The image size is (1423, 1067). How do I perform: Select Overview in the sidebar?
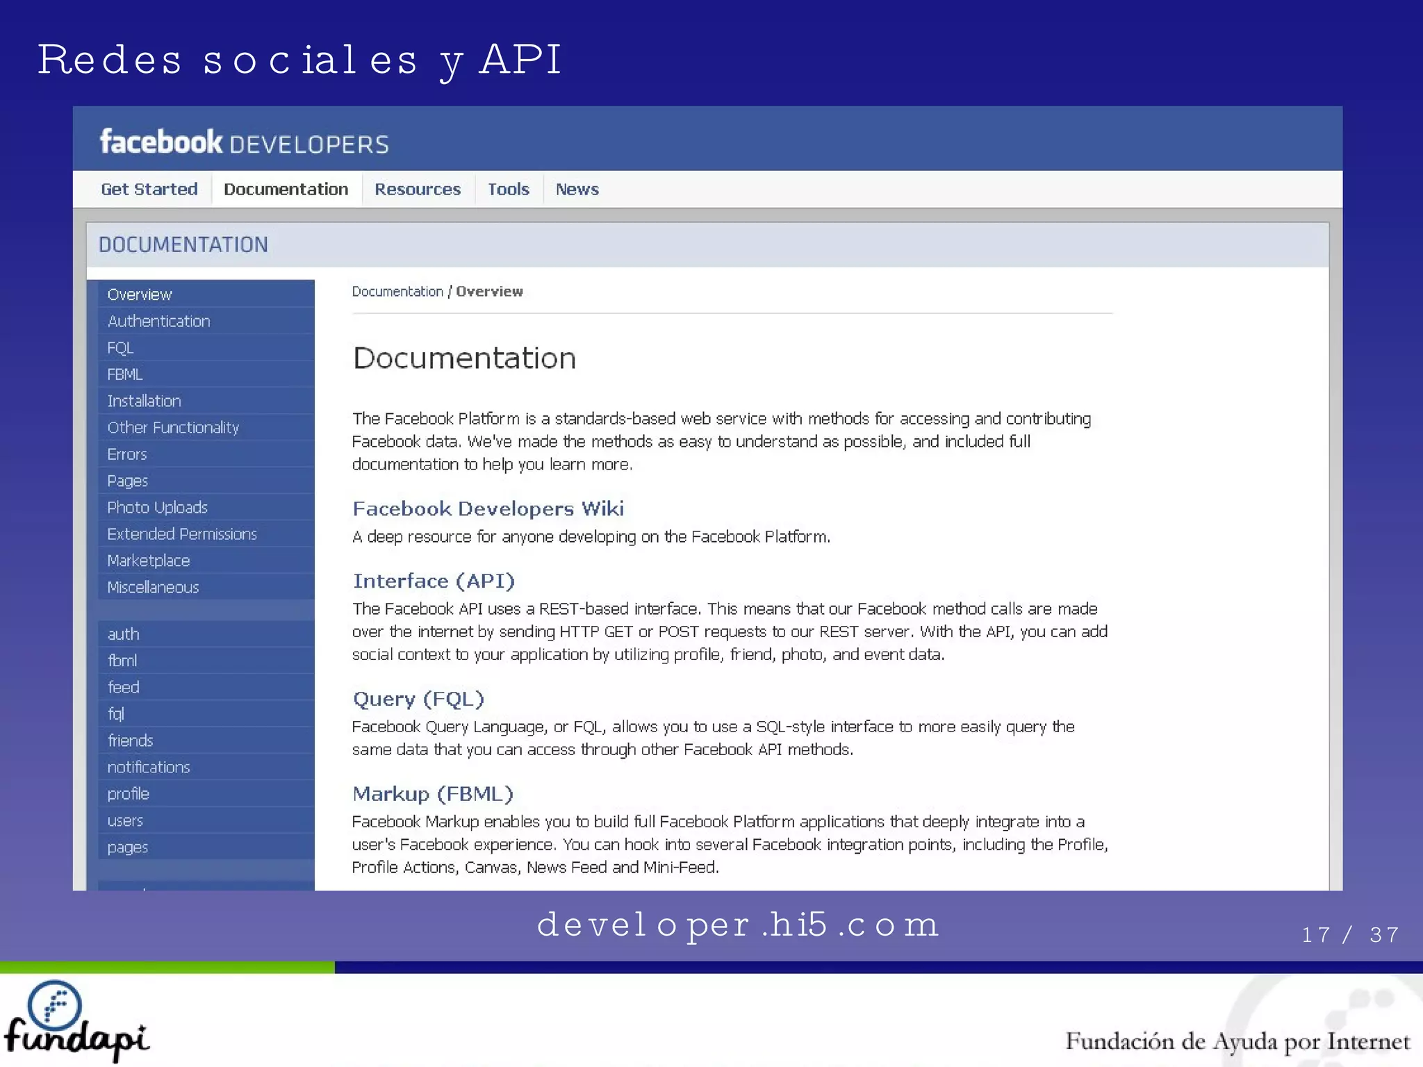[206, 295]
